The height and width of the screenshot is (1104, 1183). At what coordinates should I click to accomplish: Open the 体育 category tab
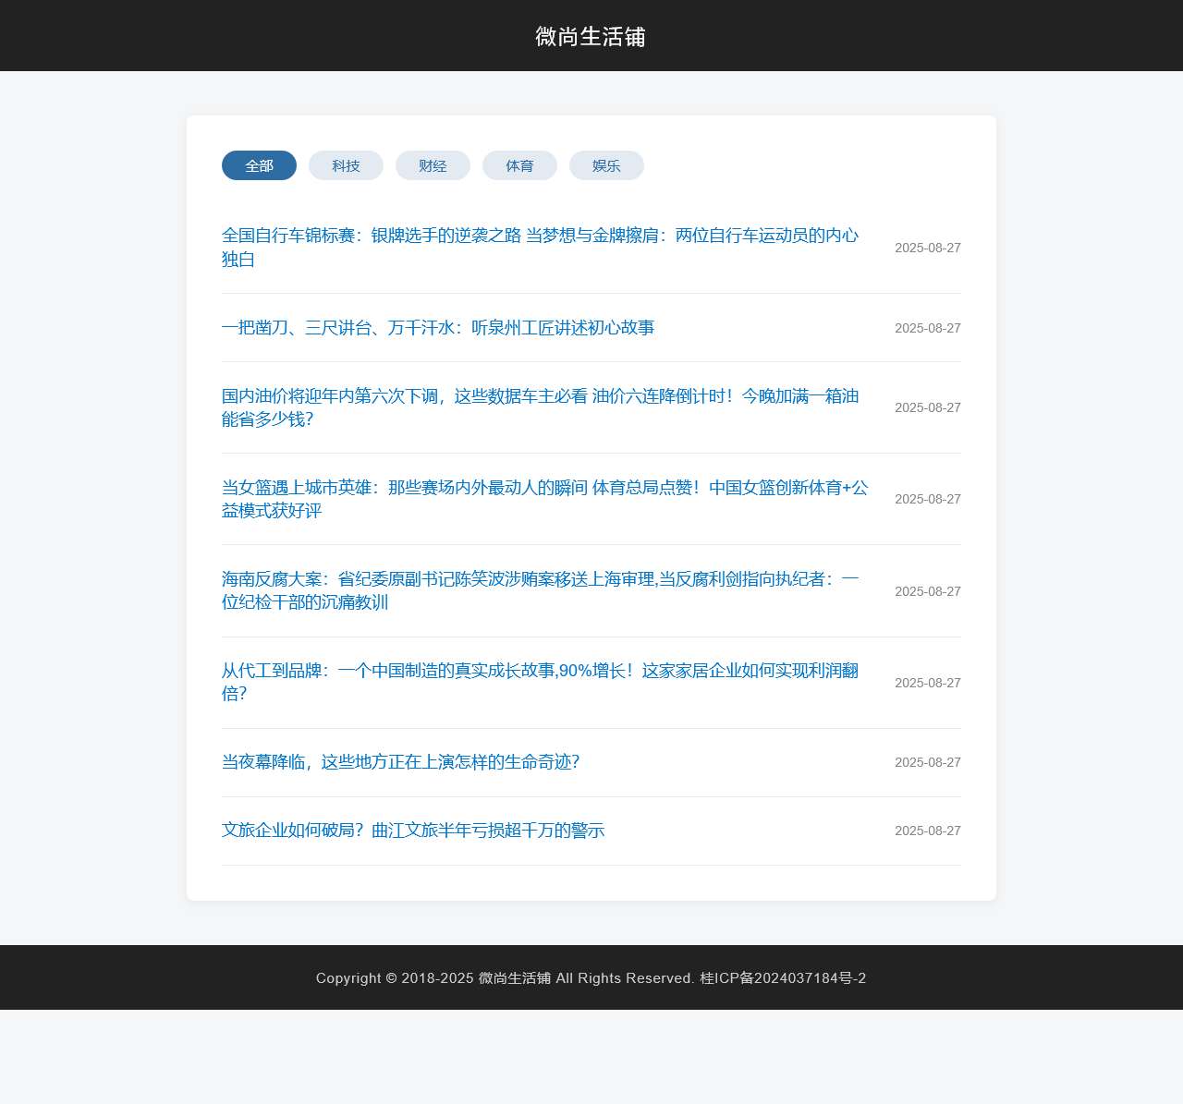click(x=519, y=165)
